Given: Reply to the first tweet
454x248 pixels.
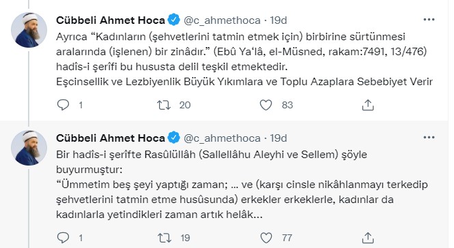Looking at the screenshot, I should (x=63, y=105).
